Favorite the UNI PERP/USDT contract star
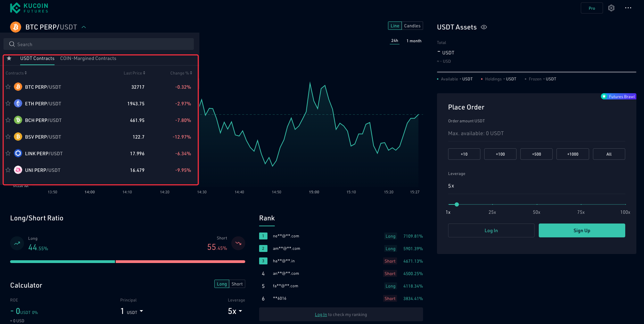Viewport: 644px width, 324px height. 8,170
